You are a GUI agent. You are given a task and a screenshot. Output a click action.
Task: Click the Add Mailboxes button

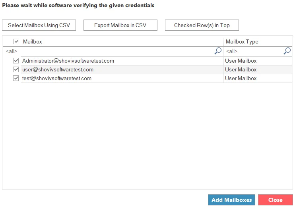click(232, 200)
